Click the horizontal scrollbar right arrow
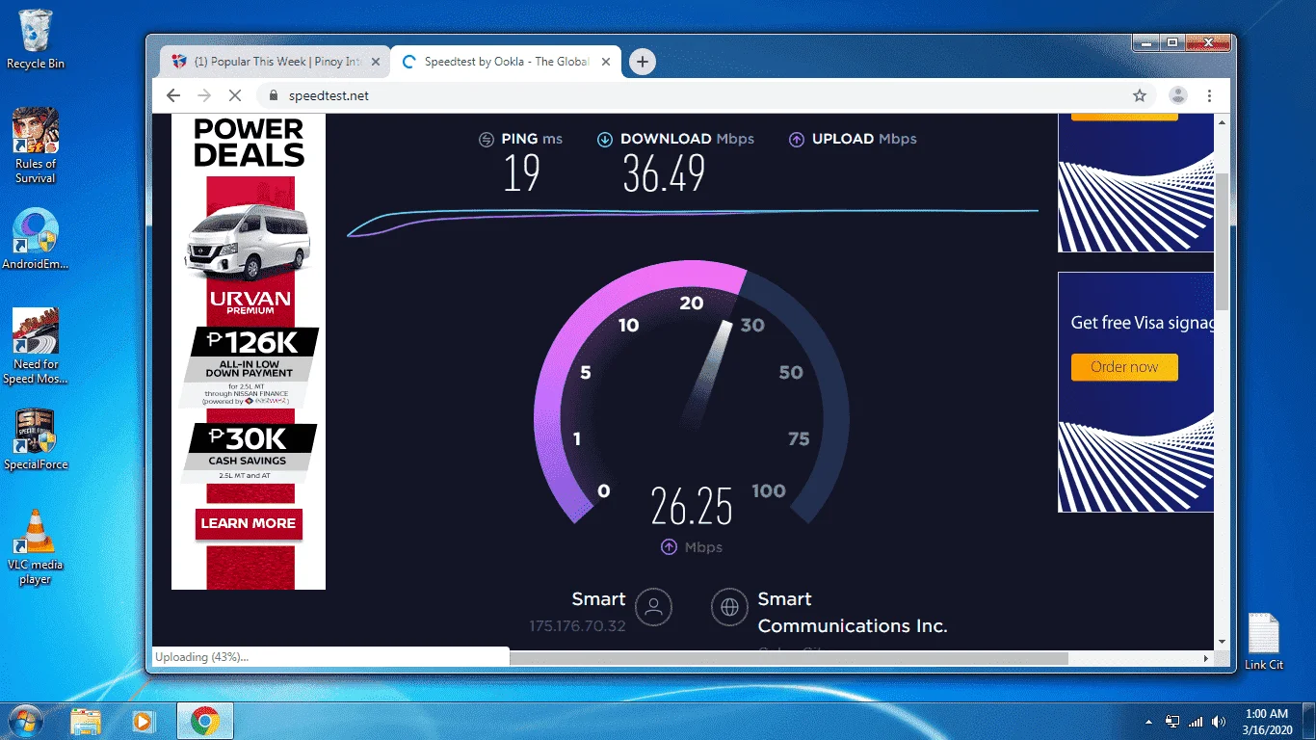Image resolution: width=1316 pixels, height=740 pixels. coord(1206,658)
